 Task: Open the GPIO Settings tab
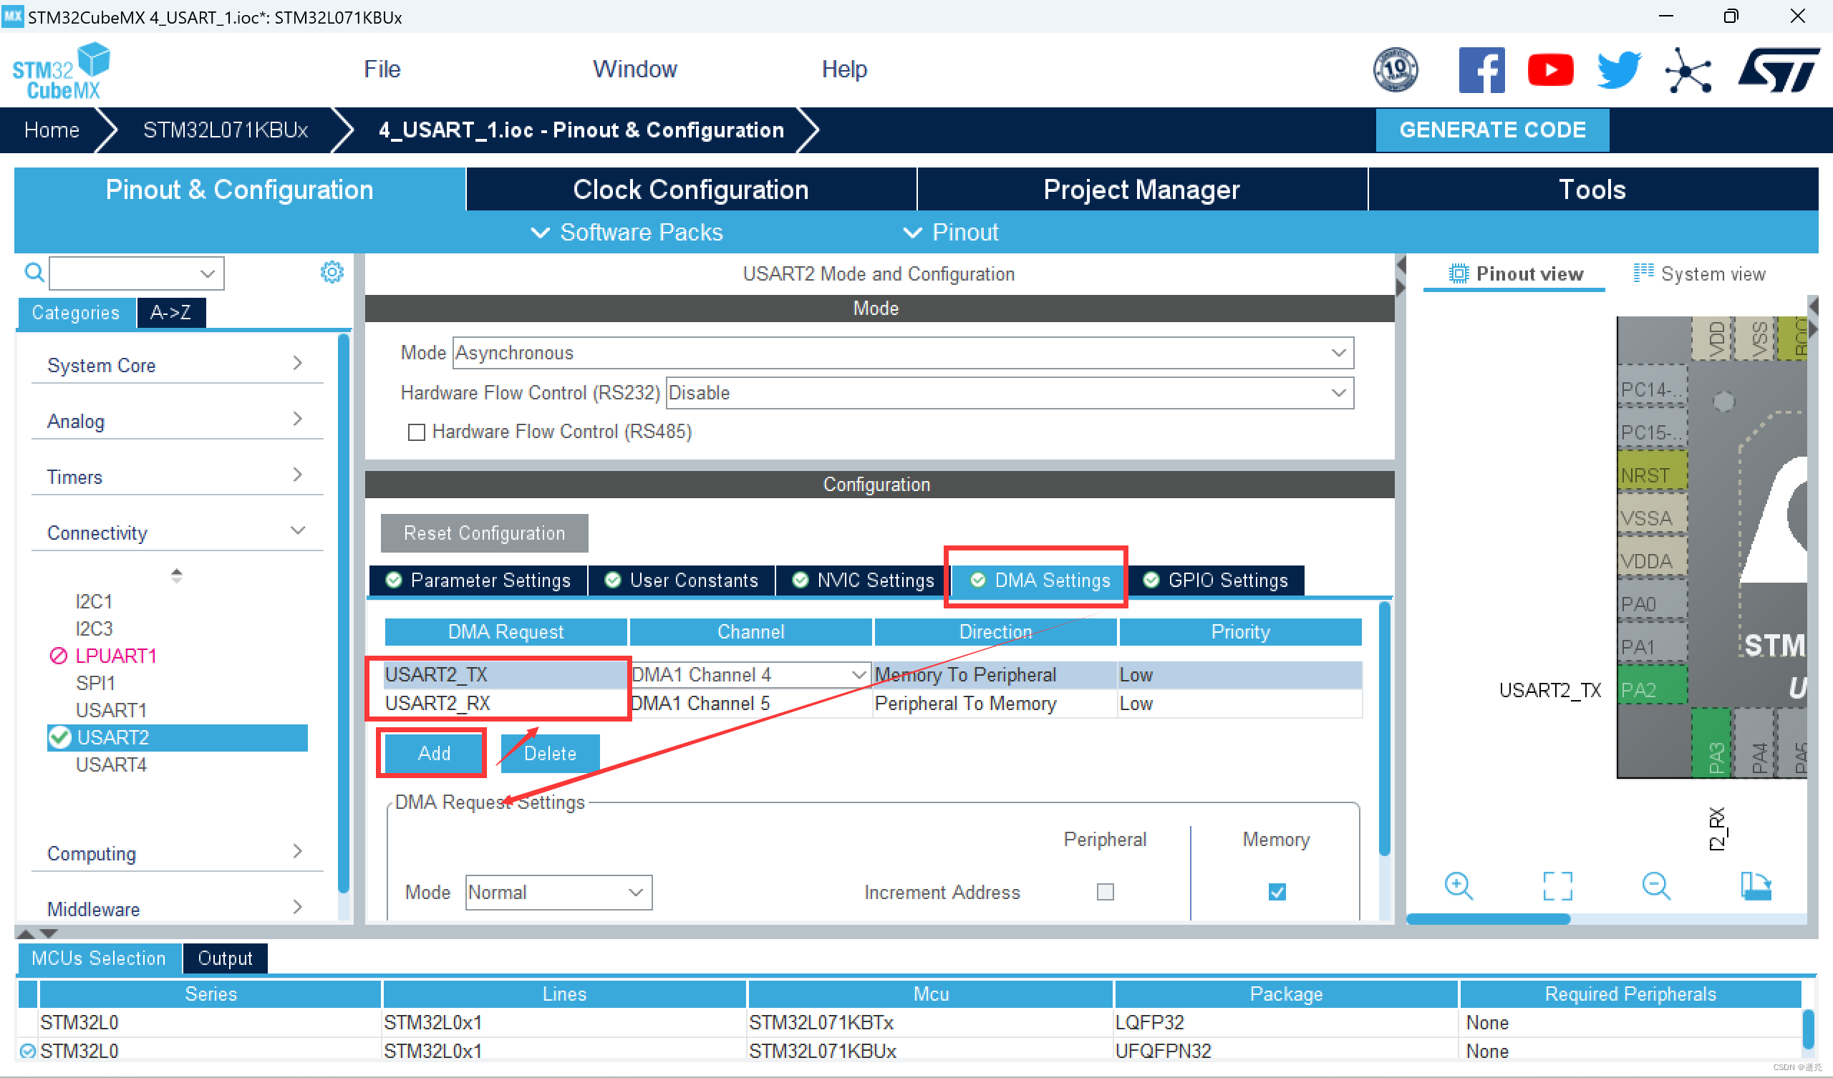click(1216, 581)
